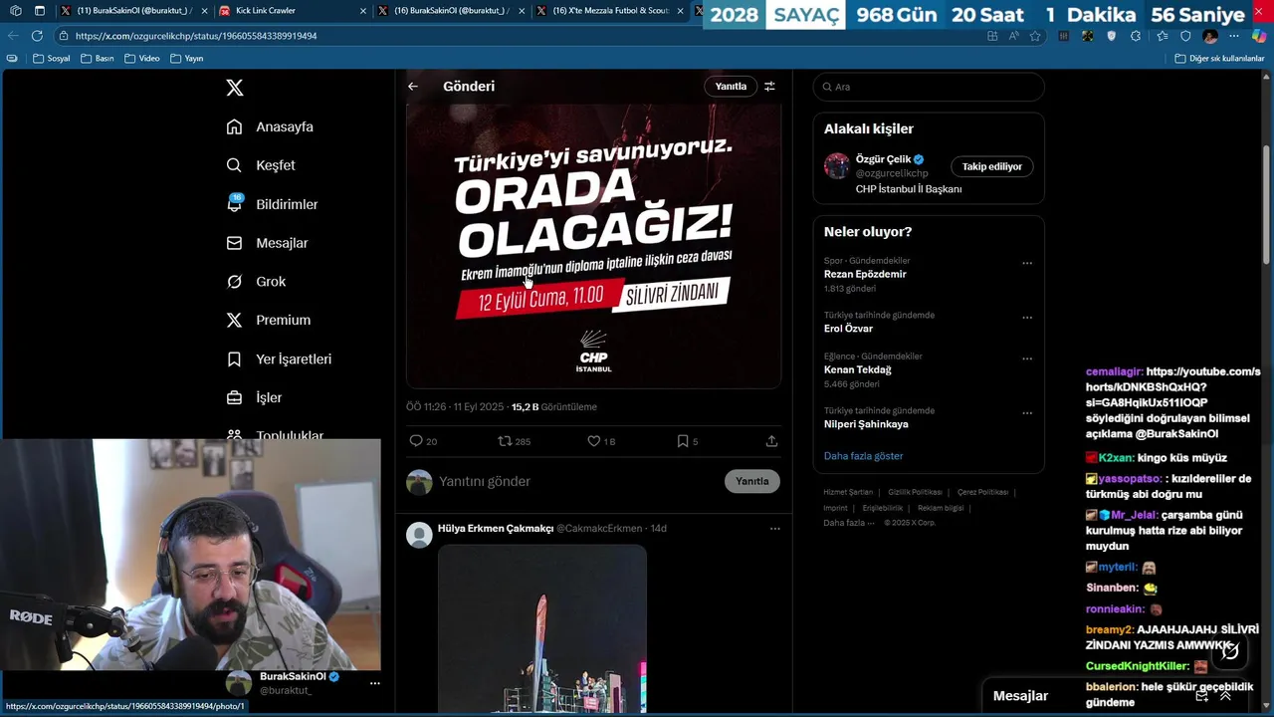Reload the page with the refresh icon
This screenshot has width=1274, height=717.
[x=37, y=36]
